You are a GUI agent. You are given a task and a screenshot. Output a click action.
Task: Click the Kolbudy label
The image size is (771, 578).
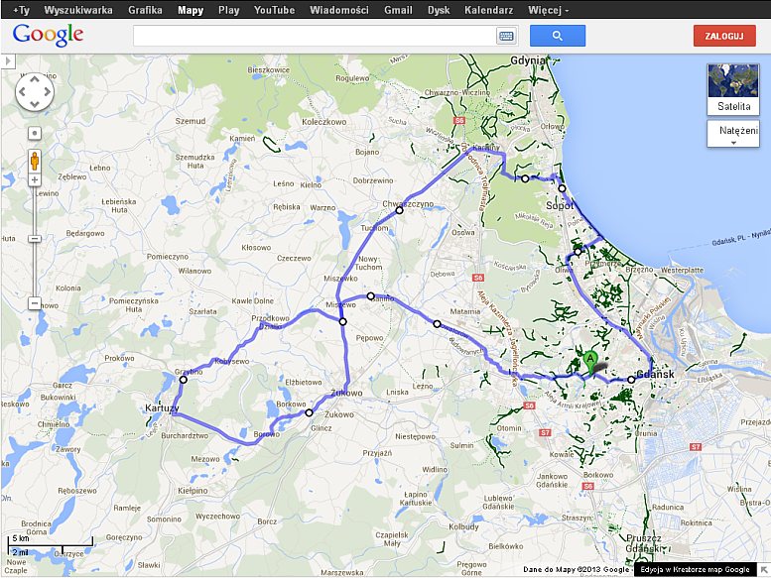tap(463, 526)
